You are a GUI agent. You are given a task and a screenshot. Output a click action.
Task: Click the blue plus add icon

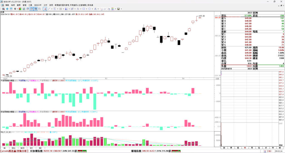coord(7,9)
